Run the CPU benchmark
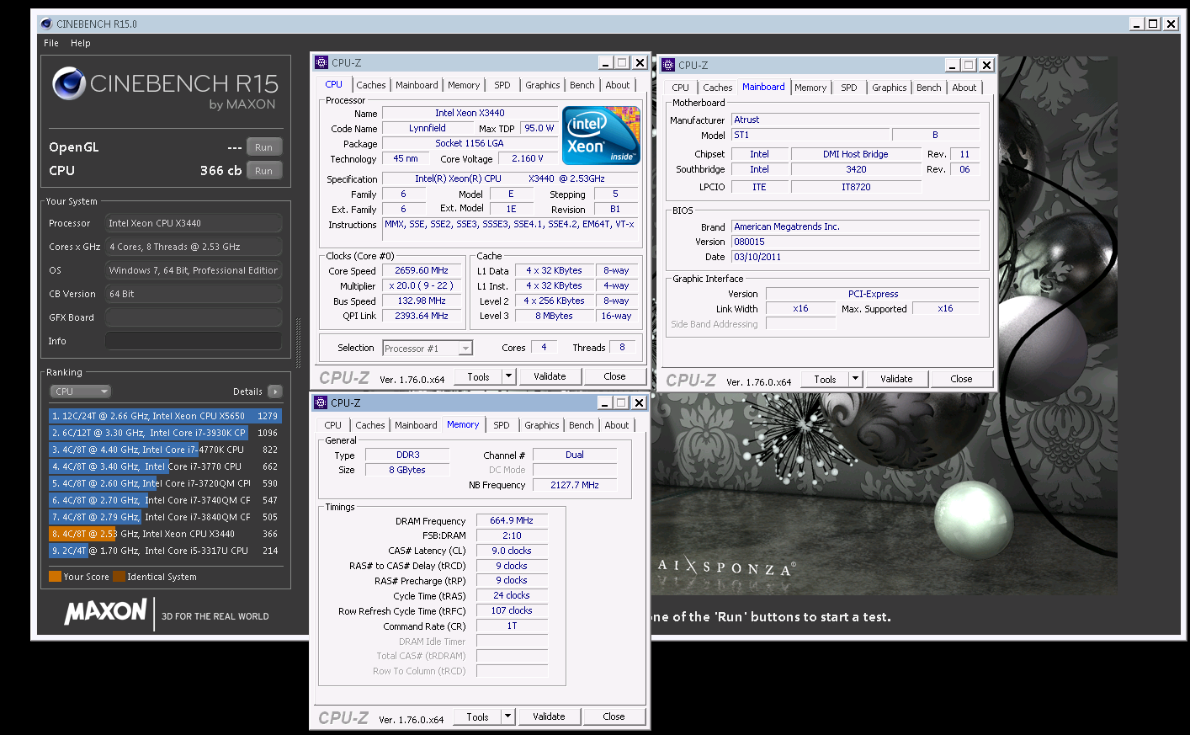The image size is (1190, 735). coord(263,171)
